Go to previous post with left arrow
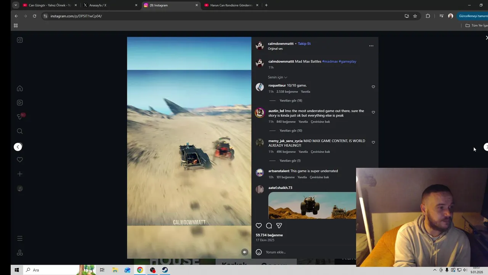Image resolution: width=488 pixels, height=275 pixels. point(18,147)
